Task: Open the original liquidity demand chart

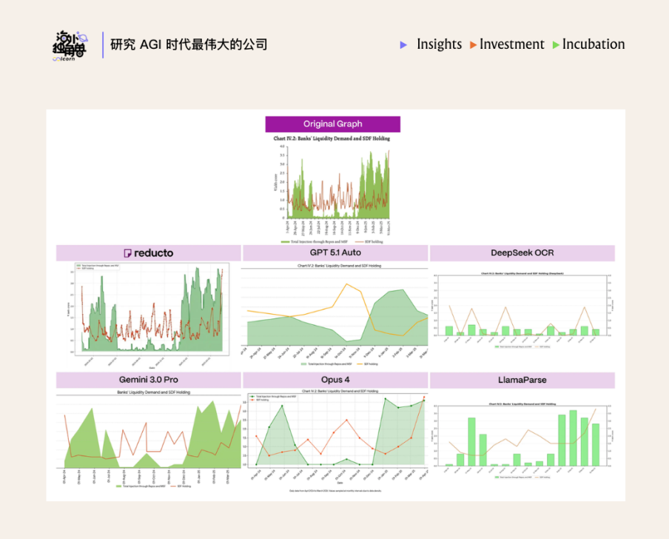Action: point(332,185)
